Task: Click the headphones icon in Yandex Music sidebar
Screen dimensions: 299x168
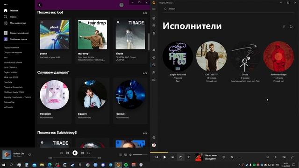Action: coord(154,26)
